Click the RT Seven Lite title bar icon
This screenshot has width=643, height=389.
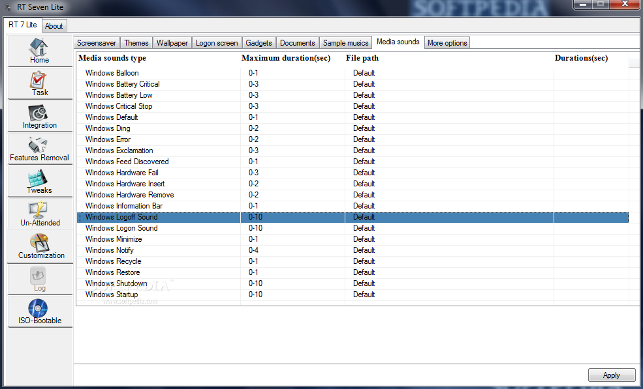coord(8,7)
